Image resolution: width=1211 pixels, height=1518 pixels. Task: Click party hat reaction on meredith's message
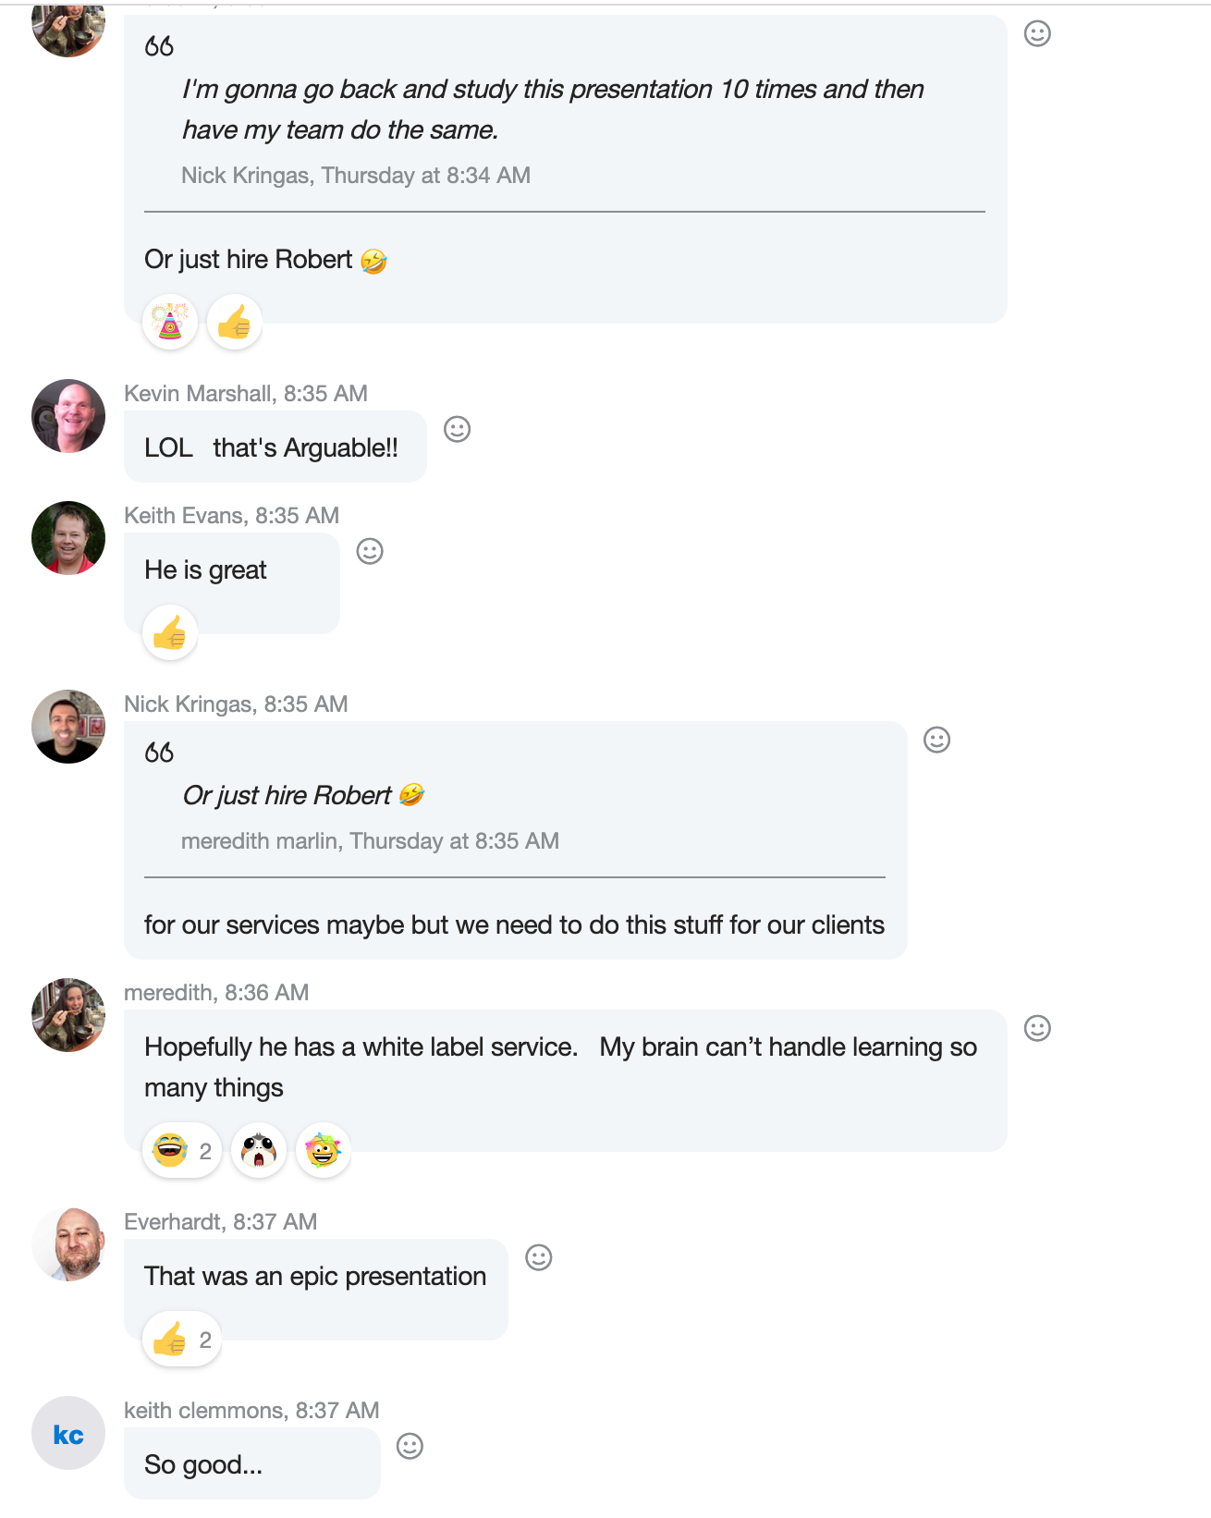coord(171,323)
